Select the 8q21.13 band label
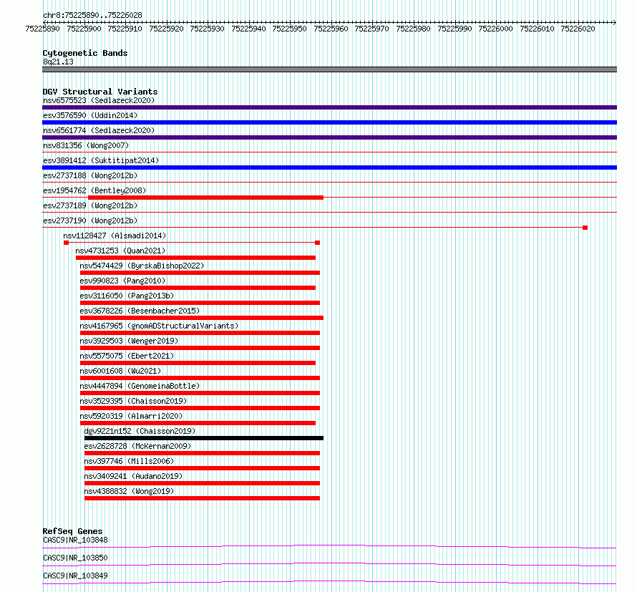This screenshot has height=592, width=637. coord(58,62)
